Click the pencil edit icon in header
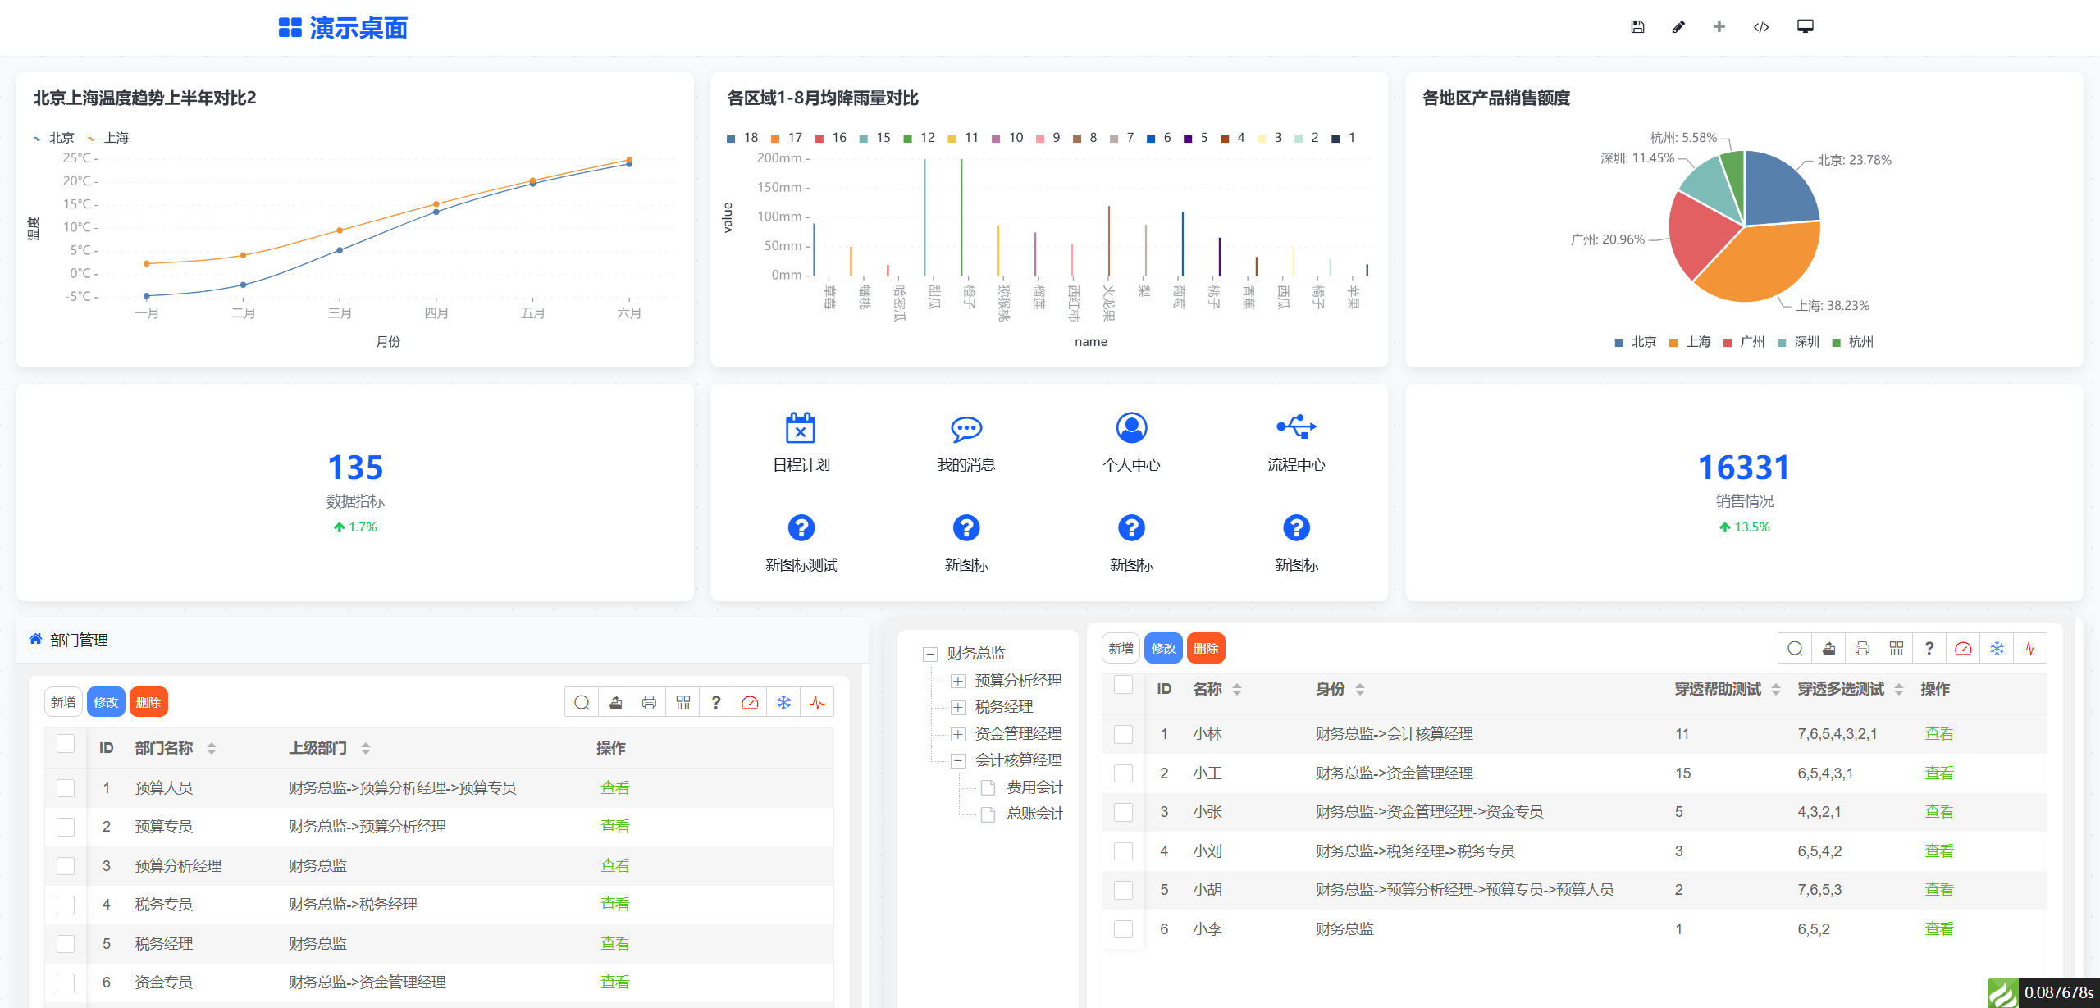Screen dimensions: 2100x1008 click(x=1678, y=27)
